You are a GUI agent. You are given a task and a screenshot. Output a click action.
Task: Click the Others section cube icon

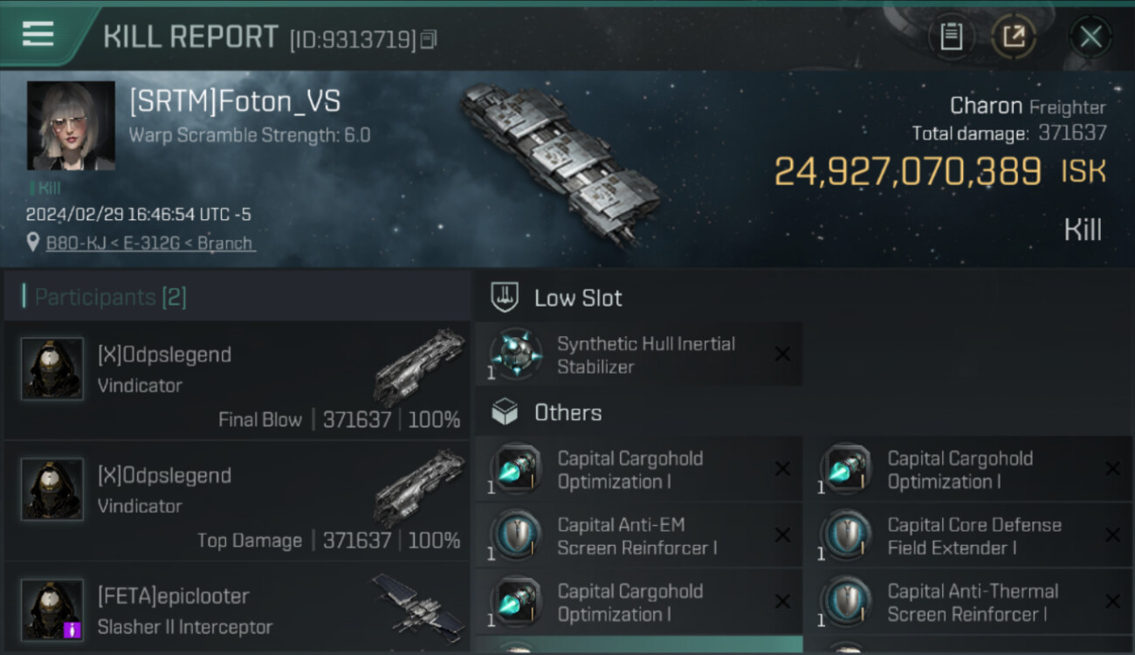pyautogui.click(x=505, y=412)
